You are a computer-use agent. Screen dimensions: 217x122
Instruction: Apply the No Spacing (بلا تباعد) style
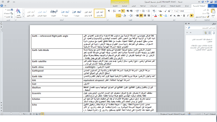click(x=88, y=13)
